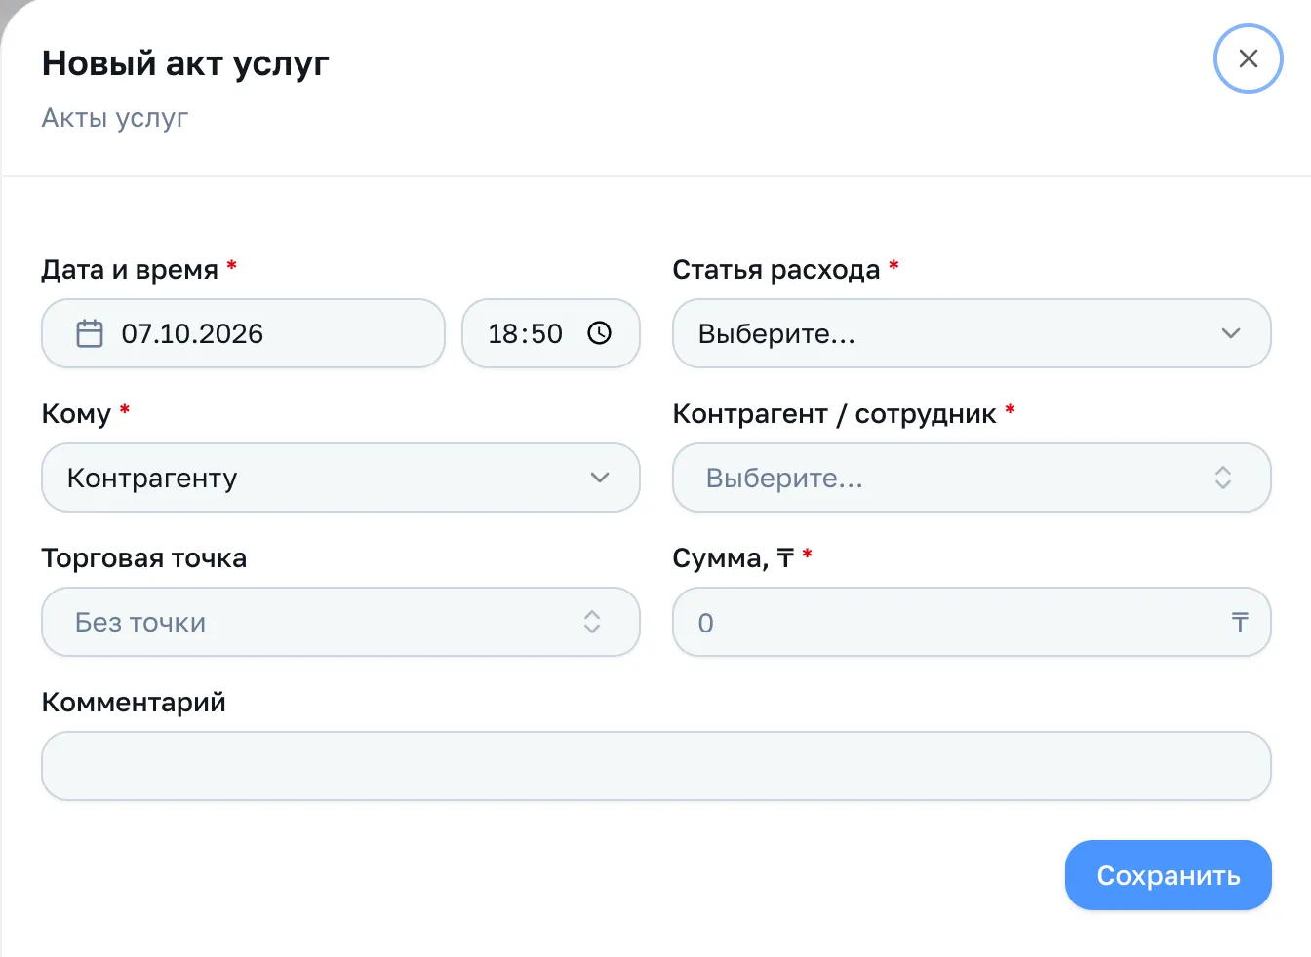The height and width of the screenshot is (957, 1311).
Task: Click into the Комментарий text field
Action: [656, 766]
